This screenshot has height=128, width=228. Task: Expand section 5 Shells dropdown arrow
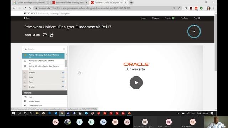(x=63, y=77)
